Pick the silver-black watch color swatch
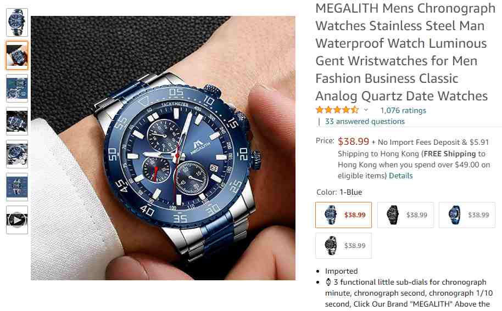Viewport: 502px width, 311px height. (343, 246)
